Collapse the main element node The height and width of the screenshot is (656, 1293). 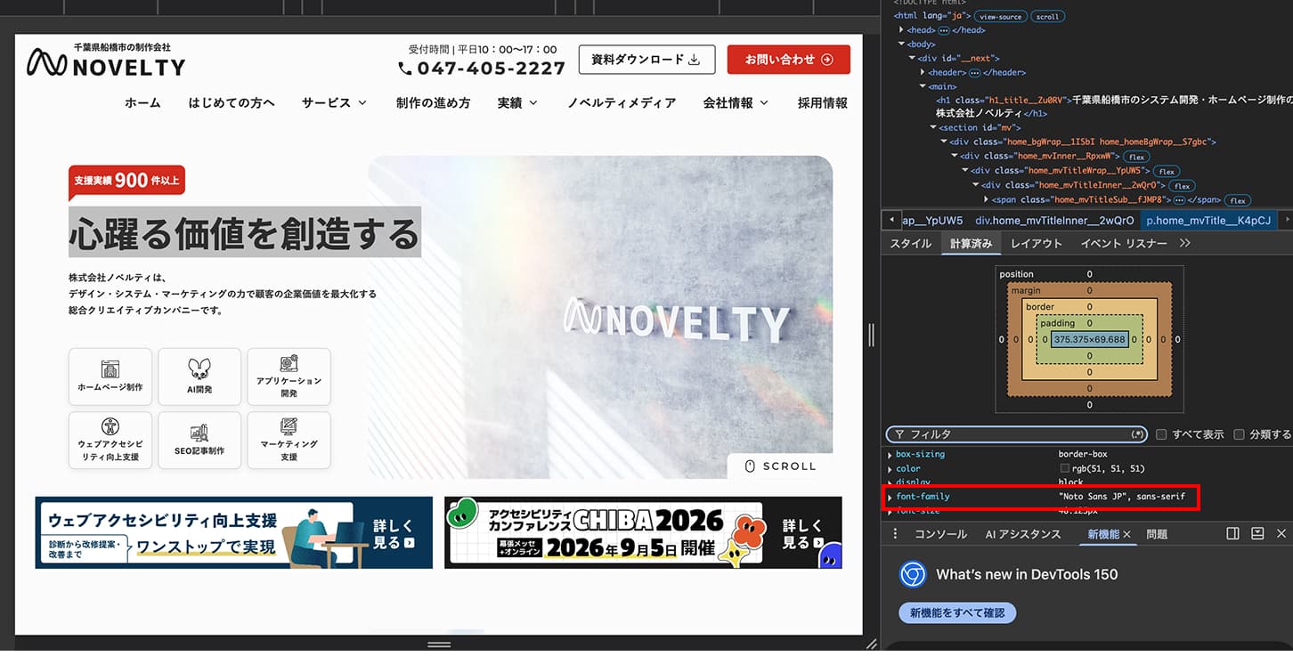click(923, 86)
